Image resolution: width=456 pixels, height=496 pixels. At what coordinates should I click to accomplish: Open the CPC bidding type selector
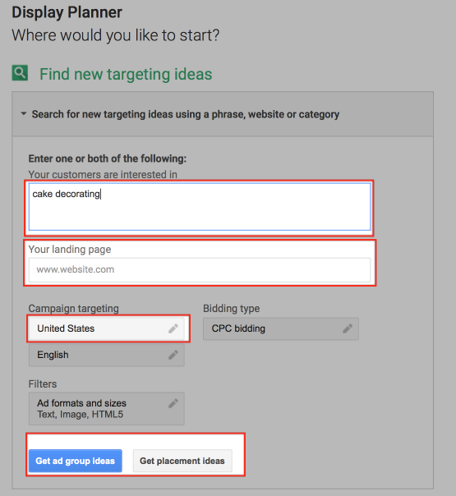[x=281, y=328]
